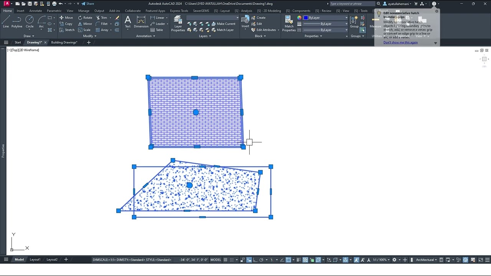Toggle Clean Screen button
The width and height of the screenshot is (491, 276).
pyautogui.click(x=481, y=260)
